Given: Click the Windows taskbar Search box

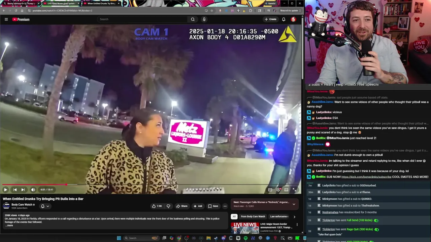Looking at the screenshot, I should [141, 238].
